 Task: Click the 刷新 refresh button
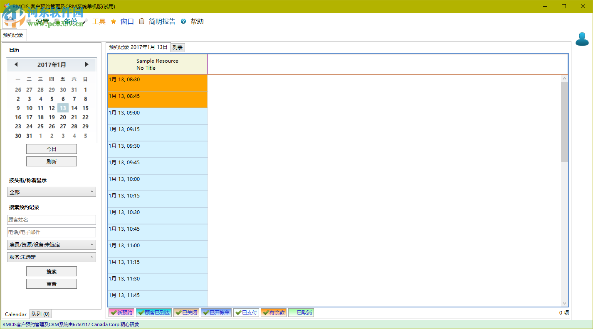[52, 161]
